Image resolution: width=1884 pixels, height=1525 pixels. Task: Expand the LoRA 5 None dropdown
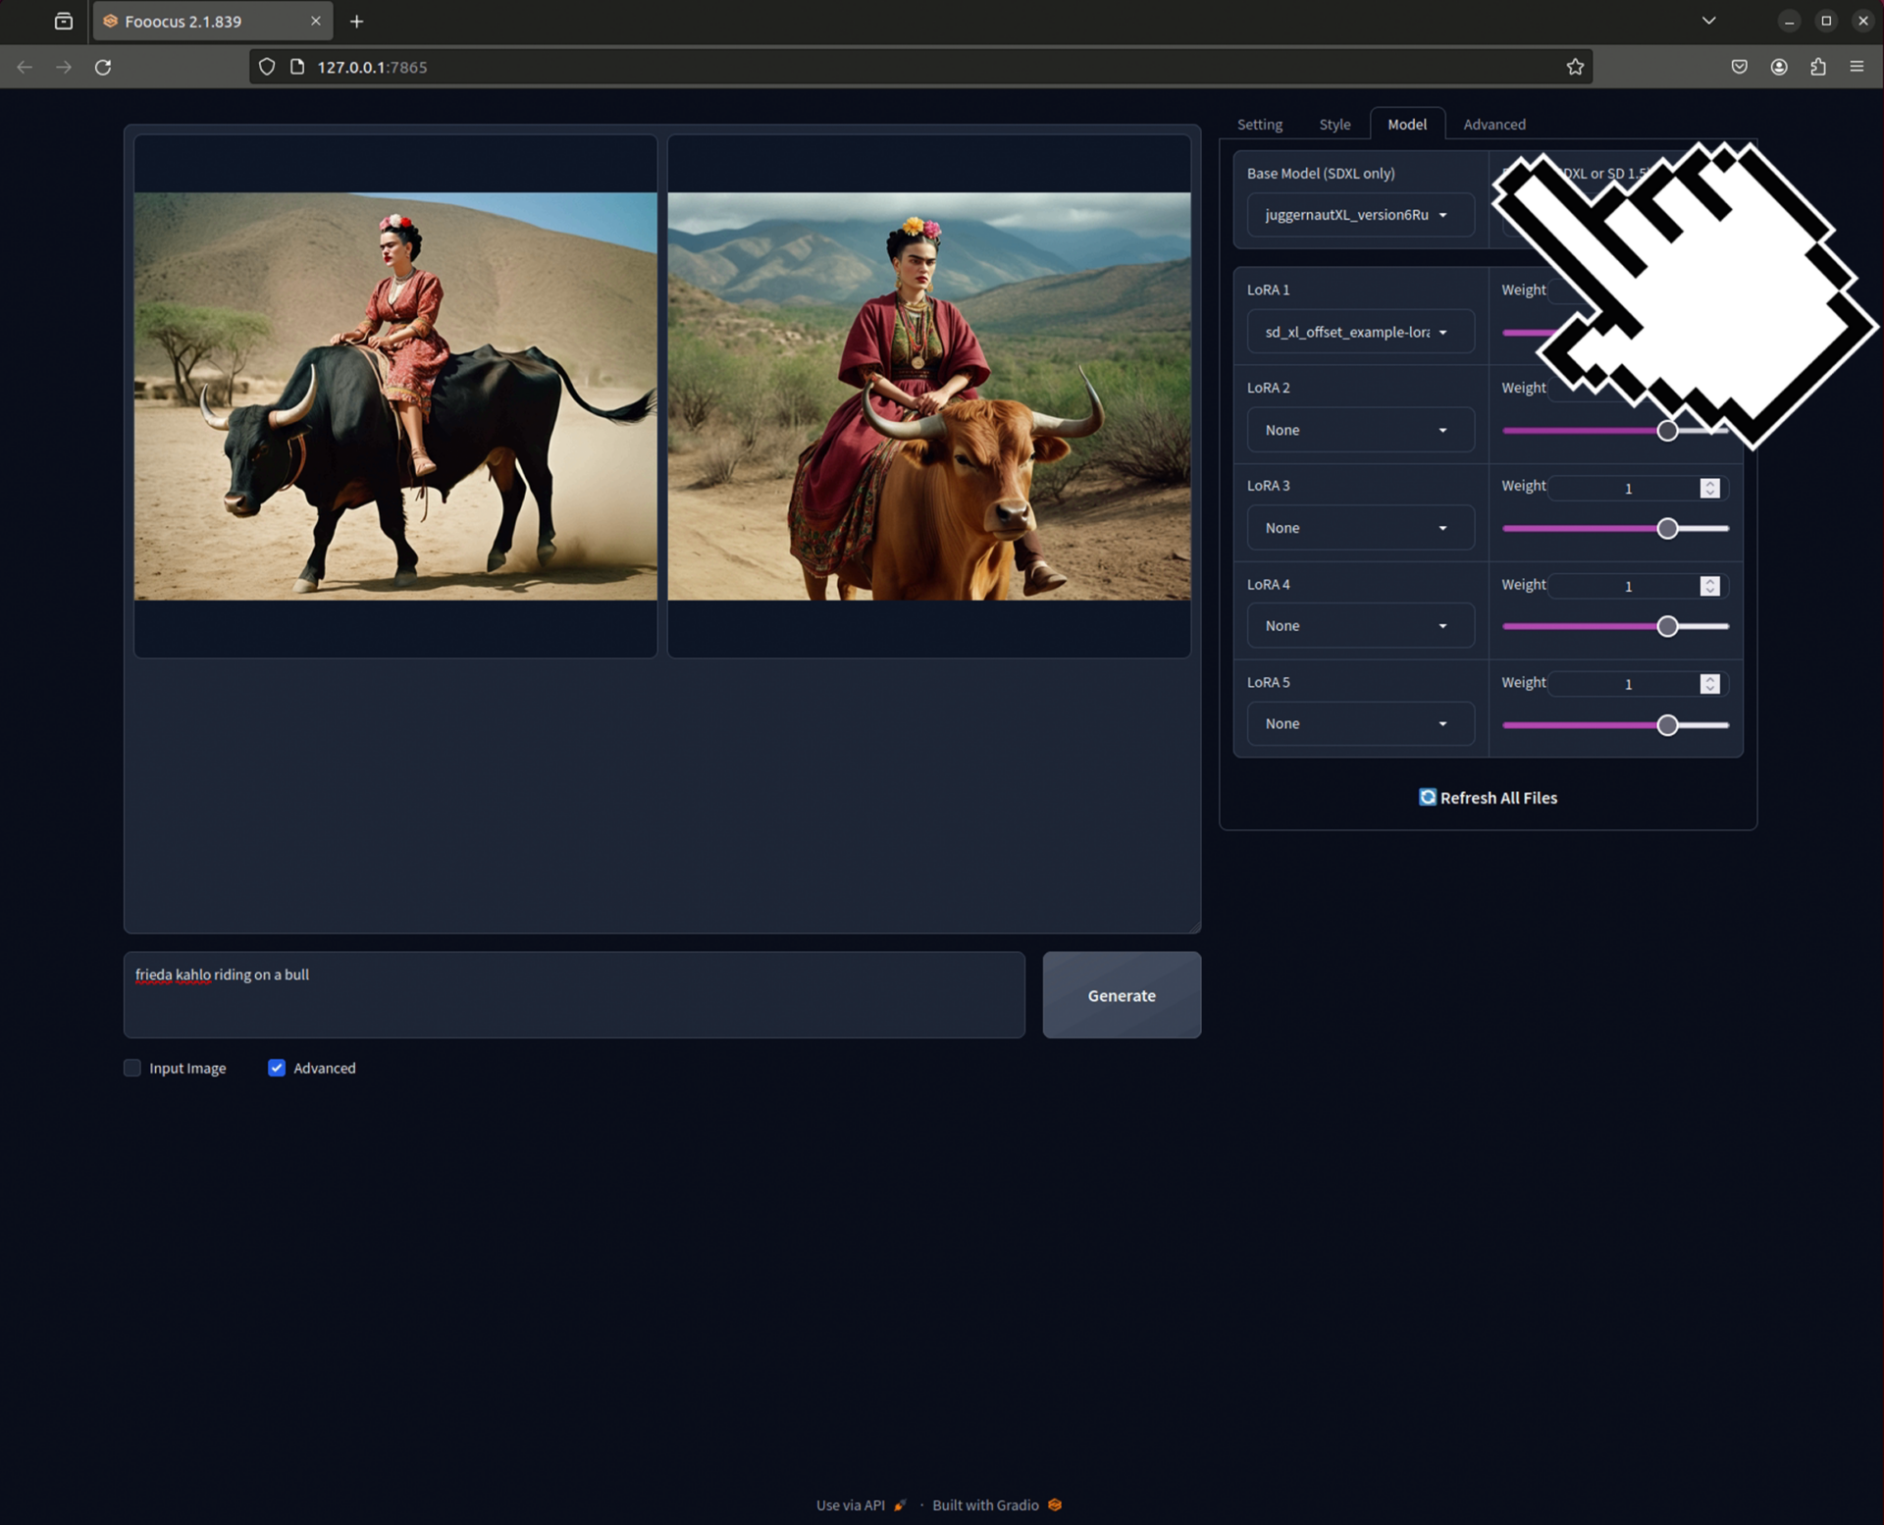[1360, 723]
